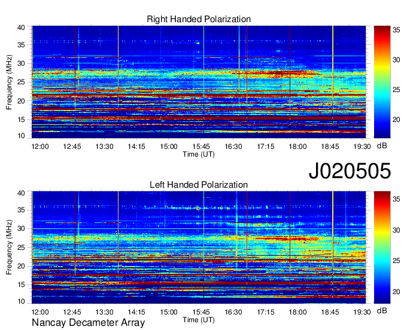Click the 30 value on the Left Handed colorbar scale
Viewport: 407px width, 330px height.
point(396,230)
